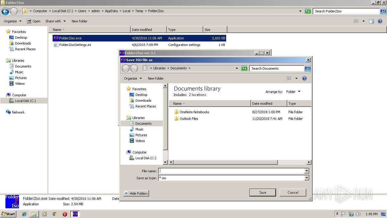Select Desktop in dialog navigation pane
Viewport: 387px width, 218px height.
click(141, 95)
